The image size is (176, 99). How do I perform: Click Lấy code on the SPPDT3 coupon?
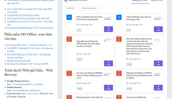point(108,64)
